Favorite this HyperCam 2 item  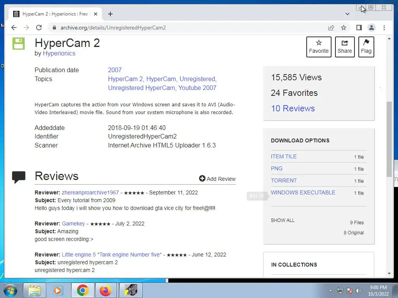pyautogui.click(x=319, y=47)
